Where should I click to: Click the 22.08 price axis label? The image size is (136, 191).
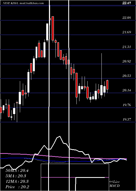127,18
